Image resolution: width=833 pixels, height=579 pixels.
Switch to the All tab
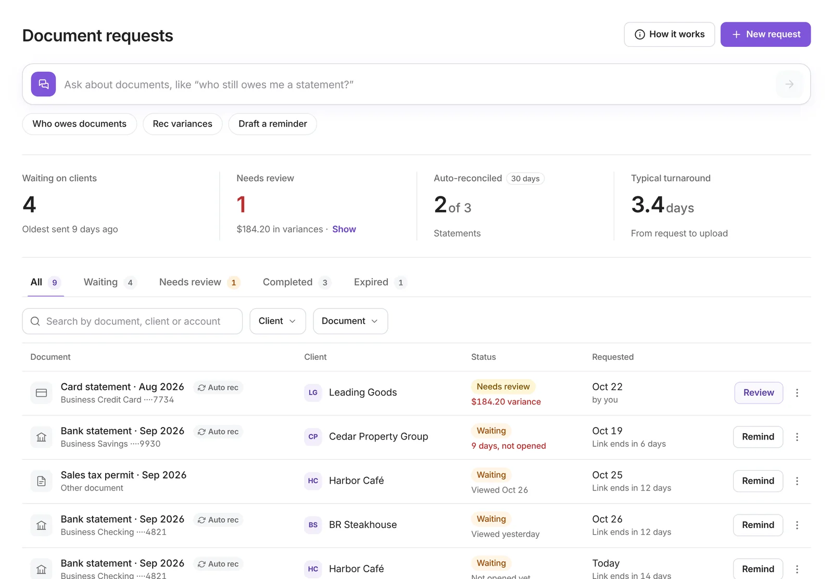point(46,282)
